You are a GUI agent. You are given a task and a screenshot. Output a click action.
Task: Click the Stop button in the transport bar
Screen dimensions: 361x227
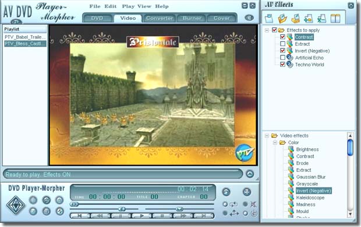coord(162,216)
